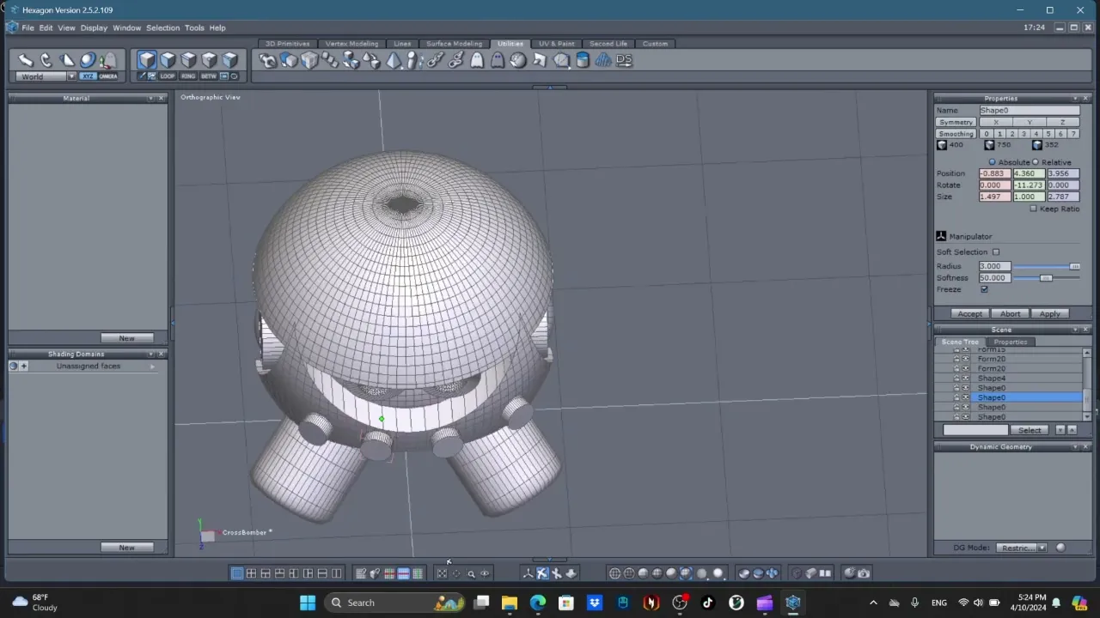Image resolution: width=1100 pixels, height=618 pixels.
Task: Adjust the Radius slider
Action: pyautogui.click(x=1046, y=266)
